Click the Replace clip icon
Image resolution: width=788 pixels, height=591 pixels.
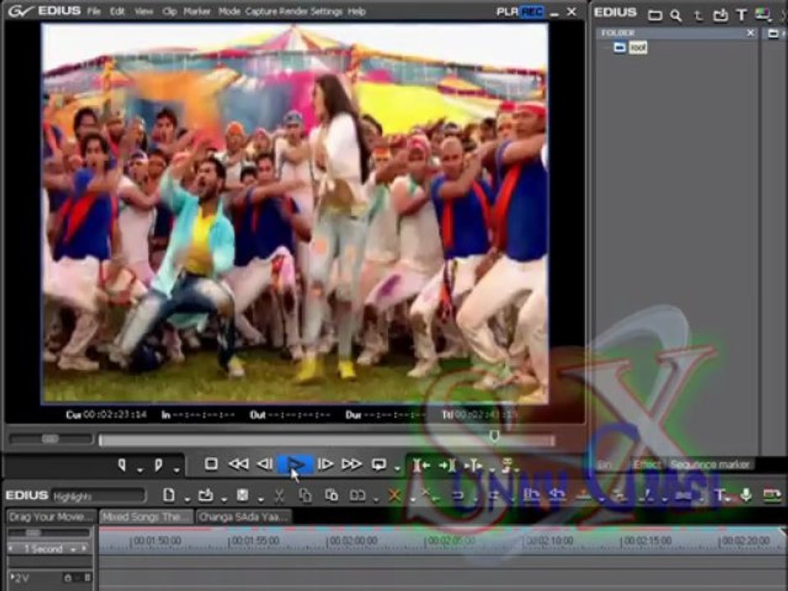pyautogui.click(x=357, y=496)
